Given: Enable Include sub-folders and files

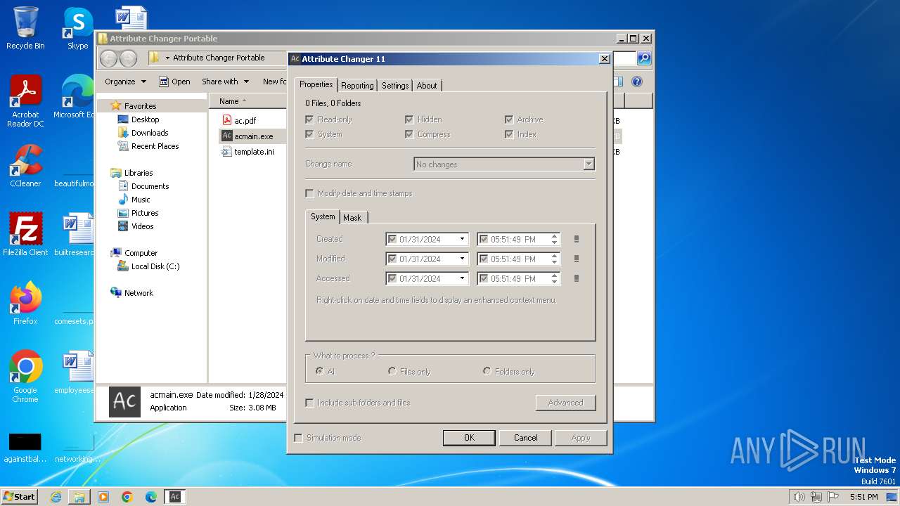Looking at the screenshot, I should [x=309, y=403].
